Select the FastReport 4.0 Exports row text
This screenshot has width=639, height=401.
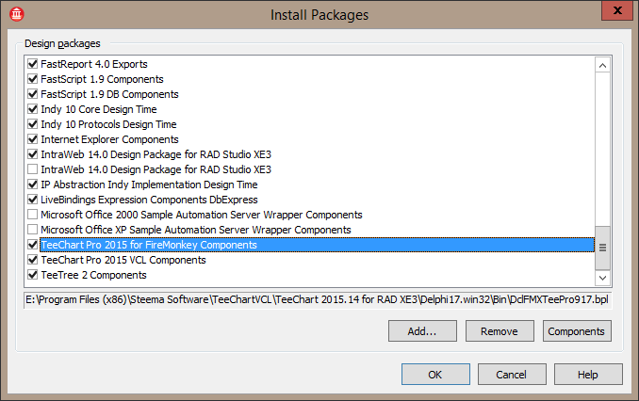94,64
